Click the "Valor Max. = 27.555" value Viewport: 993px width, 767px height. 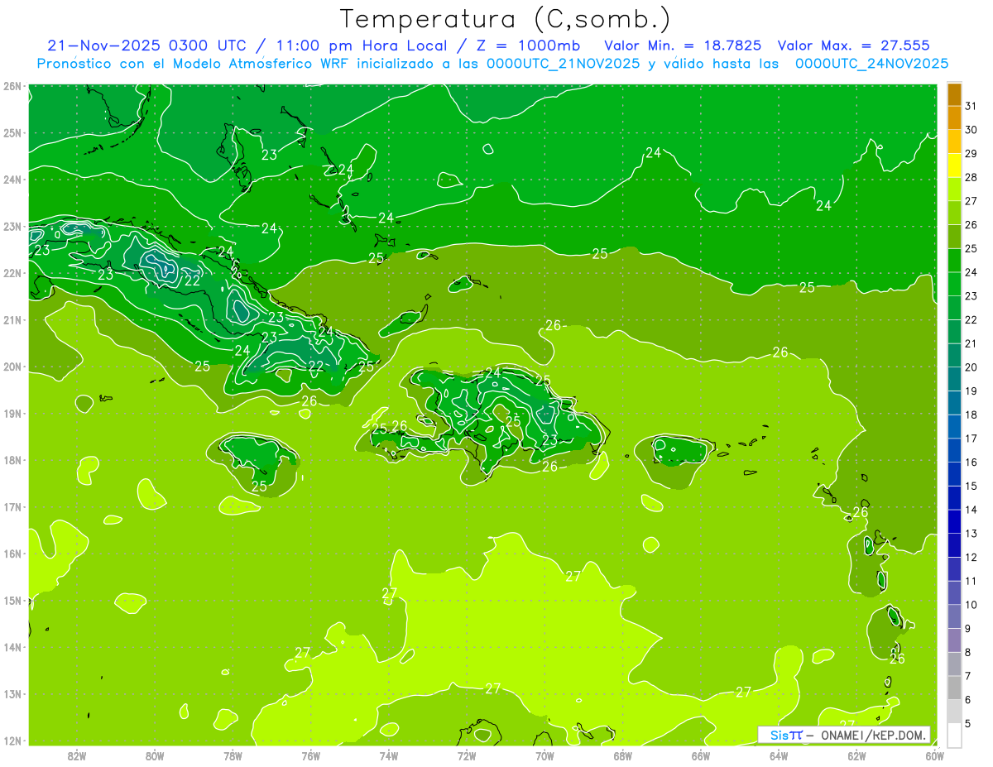point(853,46)
